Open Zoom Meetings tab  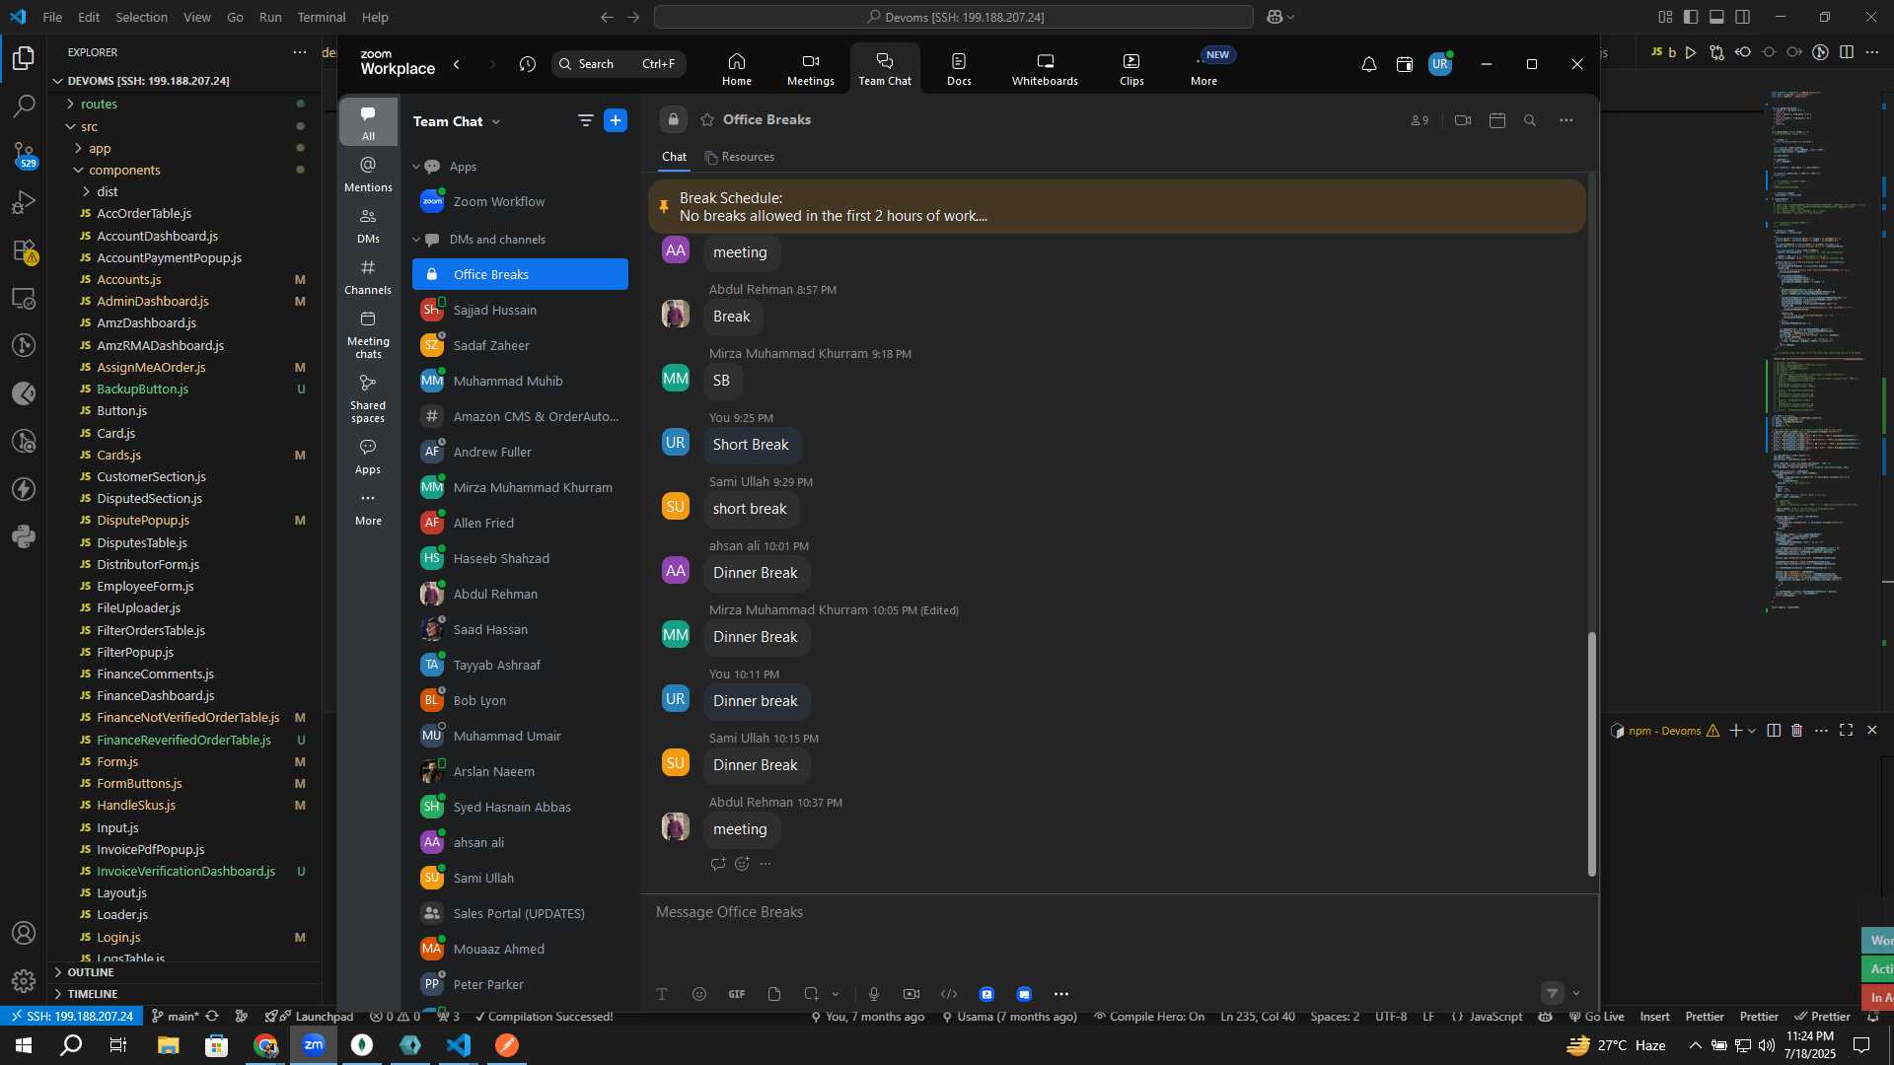[811, 68]
